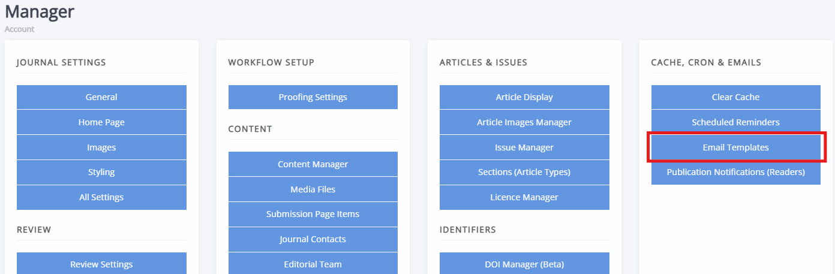Viewport: 835px width, 274px height.
Task: Open Email Templates
Action: [736, 147]
